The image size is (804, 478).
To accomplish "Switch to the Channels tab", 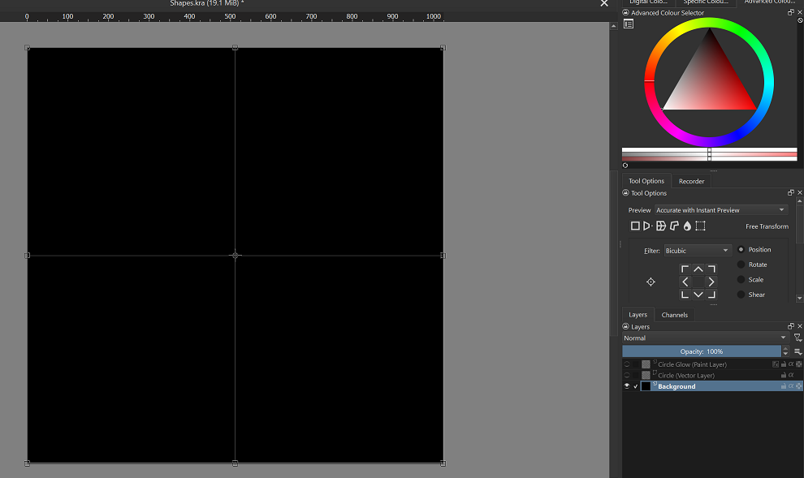I will click(x=675, y=314).
